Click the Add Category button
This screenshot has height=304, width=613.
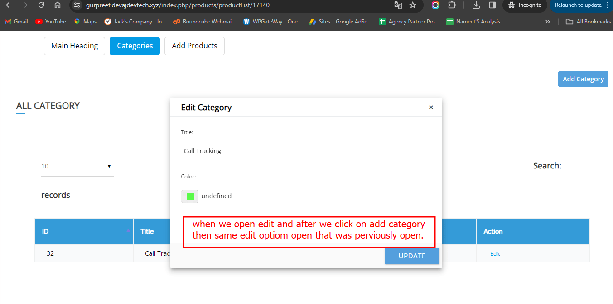pos(583,79)
